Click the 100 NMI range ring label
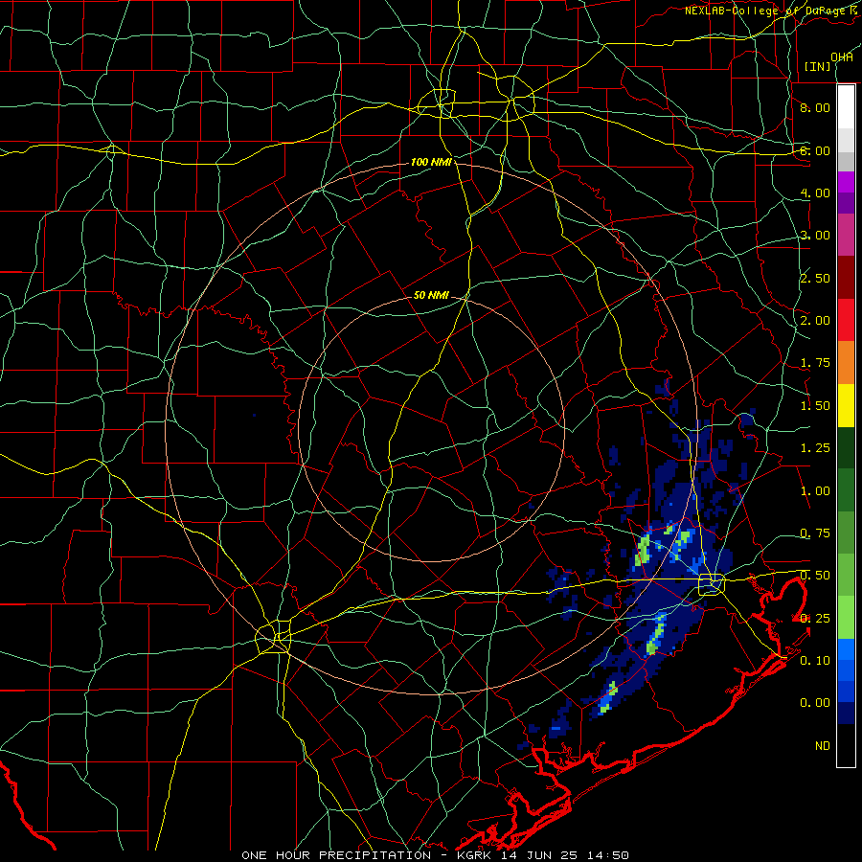This screenshot has width=862, height=862. coord(431,162)
